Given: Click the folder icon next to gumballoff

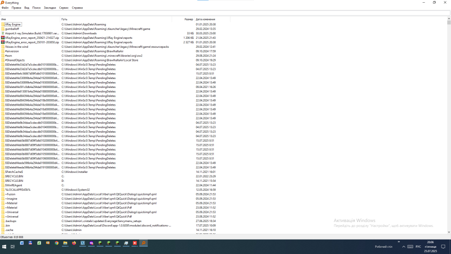Looking at the screenshot, I should (x=3, y=29).
